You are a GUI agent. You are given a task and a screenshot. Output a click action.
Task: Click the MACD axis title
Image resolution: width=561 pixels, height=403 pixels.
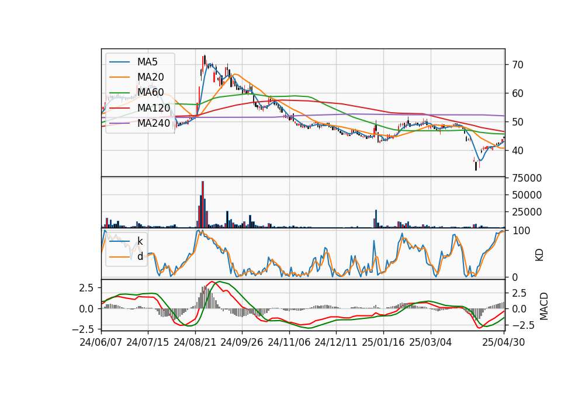click(544, 306)
